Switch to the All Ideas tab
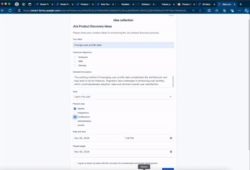Image resolution: width=250 pixels, height=170 pixels. point(207,4)
